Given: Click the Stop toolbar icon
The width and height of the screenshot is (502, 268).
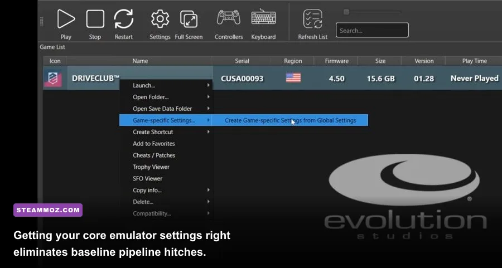Looking at the screenshot, I should [95, 19].
